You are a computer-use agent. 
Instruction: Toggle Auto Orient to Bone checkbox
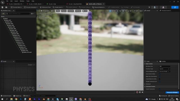pos(159,74)
